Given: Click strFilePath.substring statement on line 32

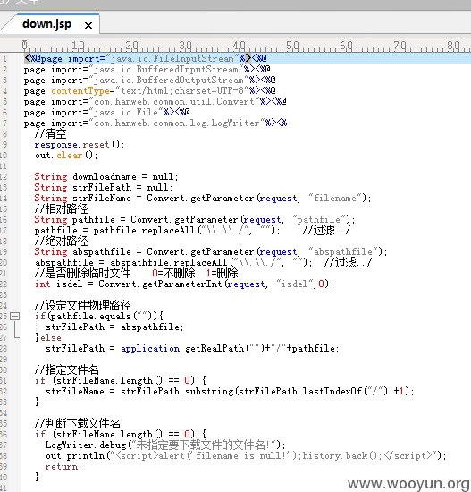Looking at the screenshot, I should pyautogui.click(x=230, y=391).
